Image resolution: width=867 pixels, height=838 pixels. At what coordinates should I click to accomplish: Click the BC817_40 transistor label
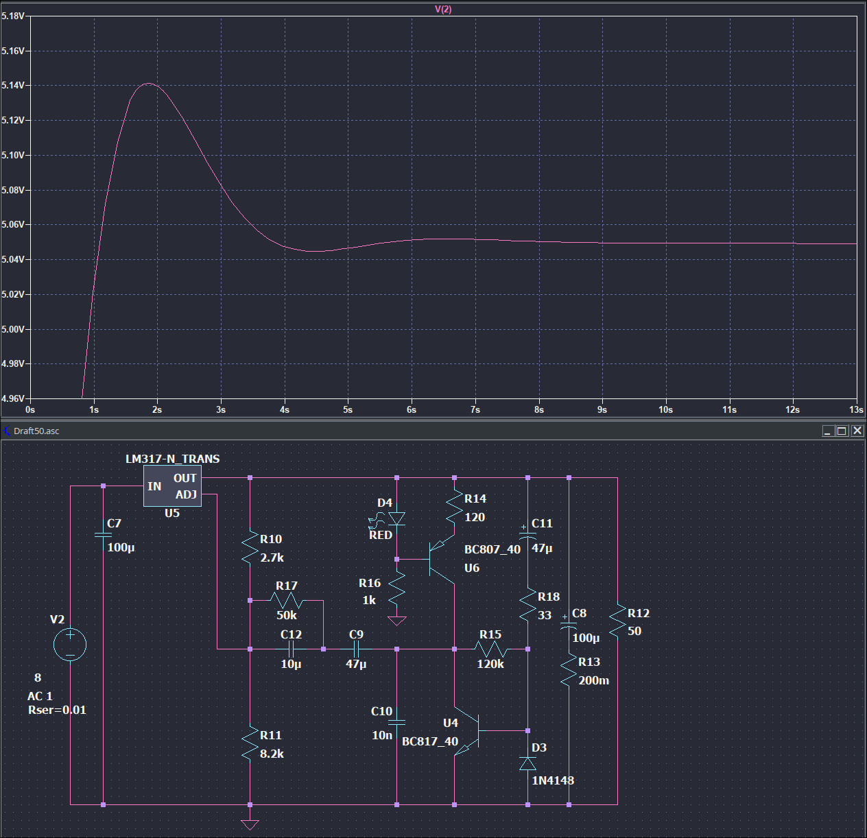(x=430, y=741)
